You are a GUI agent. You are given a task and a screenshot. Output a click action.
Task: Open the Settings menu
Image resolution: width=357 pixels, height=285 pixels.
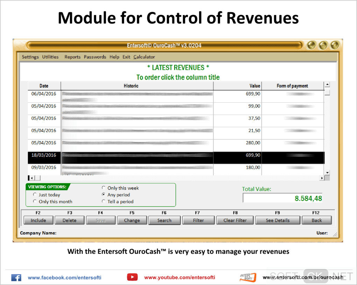(30, 57)
